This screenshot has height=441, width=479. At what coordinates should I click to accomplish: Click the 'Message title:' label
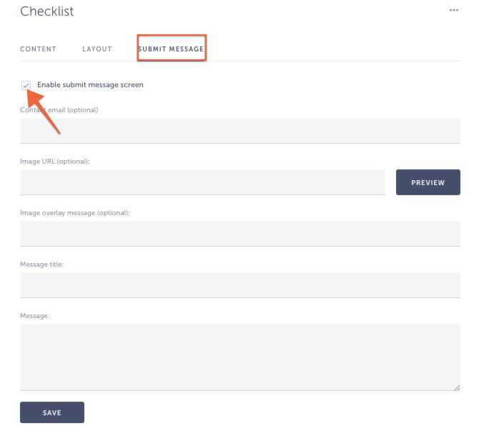[42, 264]
